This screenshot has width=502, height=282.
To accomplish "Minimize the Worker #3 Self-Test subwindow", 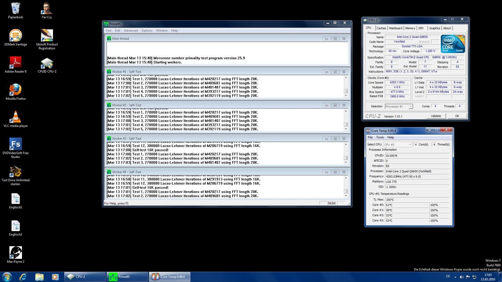I will pyautogui.click(x=327, y=138).
